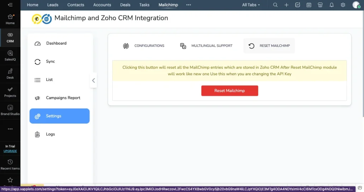Click the In Trial label
The image size is (364, 192).
coord(10,146)
